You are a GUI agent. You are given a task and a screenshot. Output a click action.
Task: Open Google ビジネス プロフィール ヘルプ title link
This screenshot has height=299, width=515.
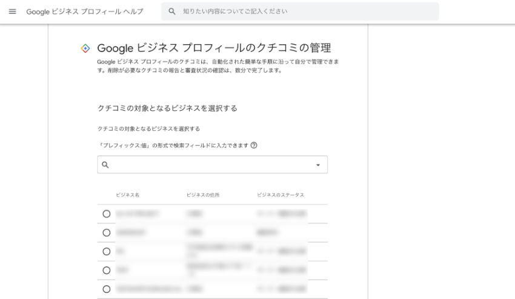[x=85, y=11]
